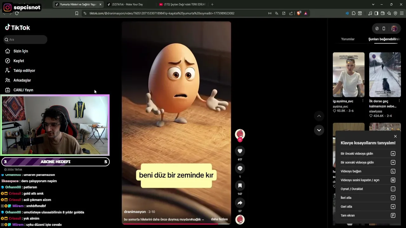
Task: Bookmark this page in address bar
Action: pyautogui.click(x=76, y=13)
